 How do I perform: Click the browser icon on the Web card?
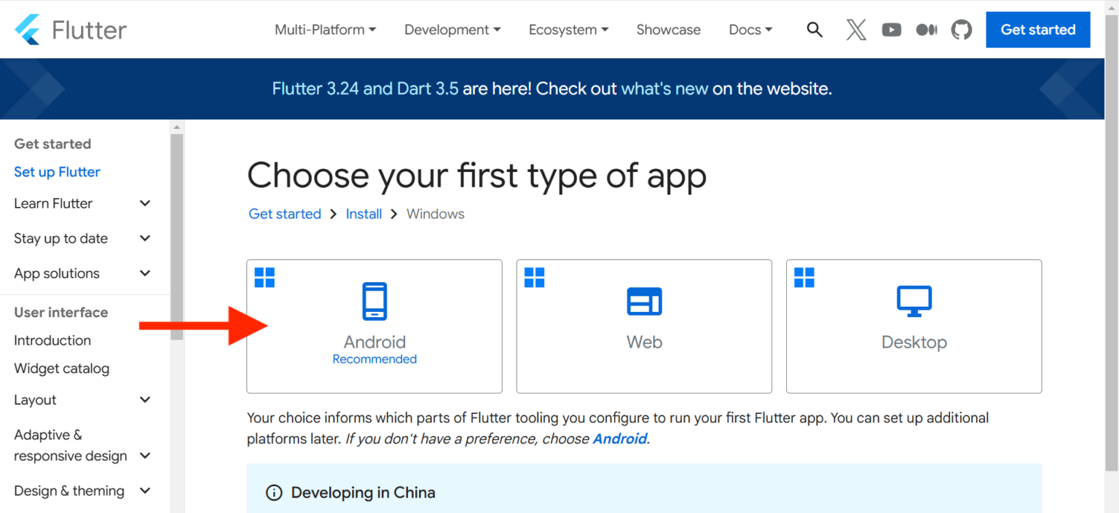tap(643, 301)
